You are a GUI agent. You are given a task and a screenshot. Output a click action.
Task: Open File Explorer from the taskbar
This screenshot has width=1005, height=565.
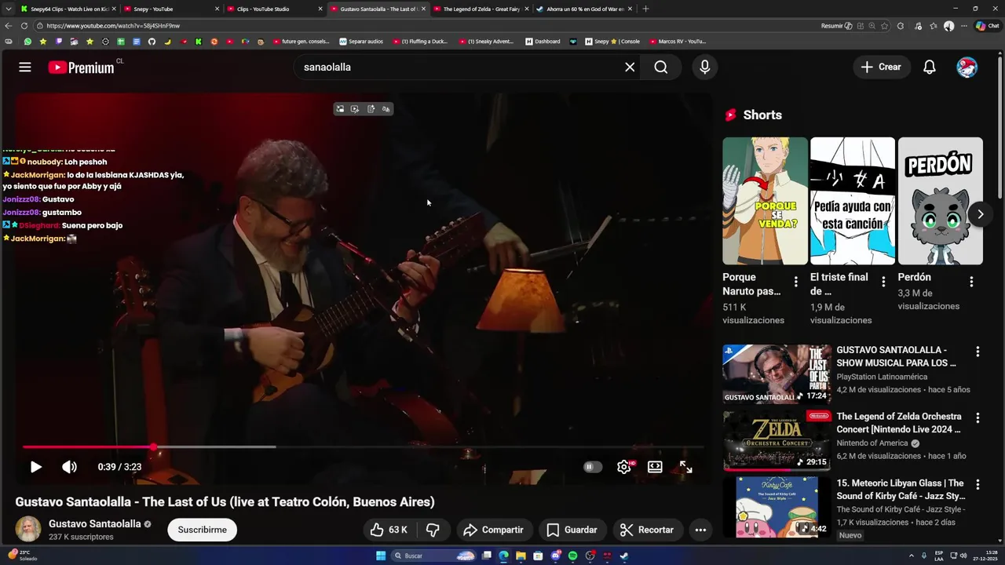click(x=521, y=556)
